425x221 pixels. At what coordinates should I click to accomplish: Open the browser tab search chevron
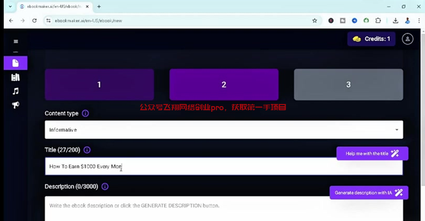(10, 7)
